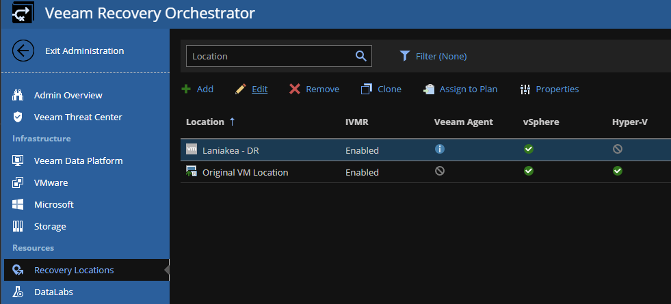
Task: Click the red Remove button
Action: pyautogui.click(x=314, y=89)
